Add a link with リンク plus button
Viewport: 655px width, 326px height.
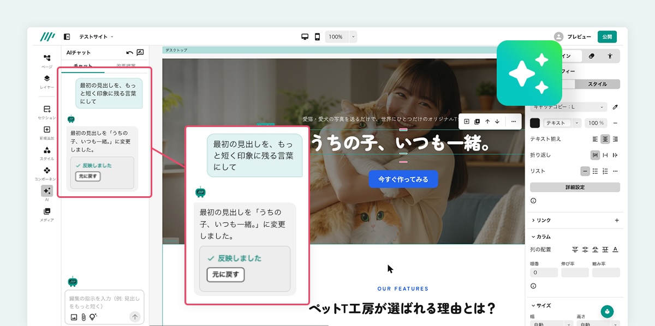(617, 220)
